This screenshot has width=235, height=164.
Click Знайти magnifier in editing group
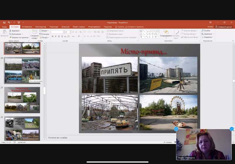[x=203, y=31]
